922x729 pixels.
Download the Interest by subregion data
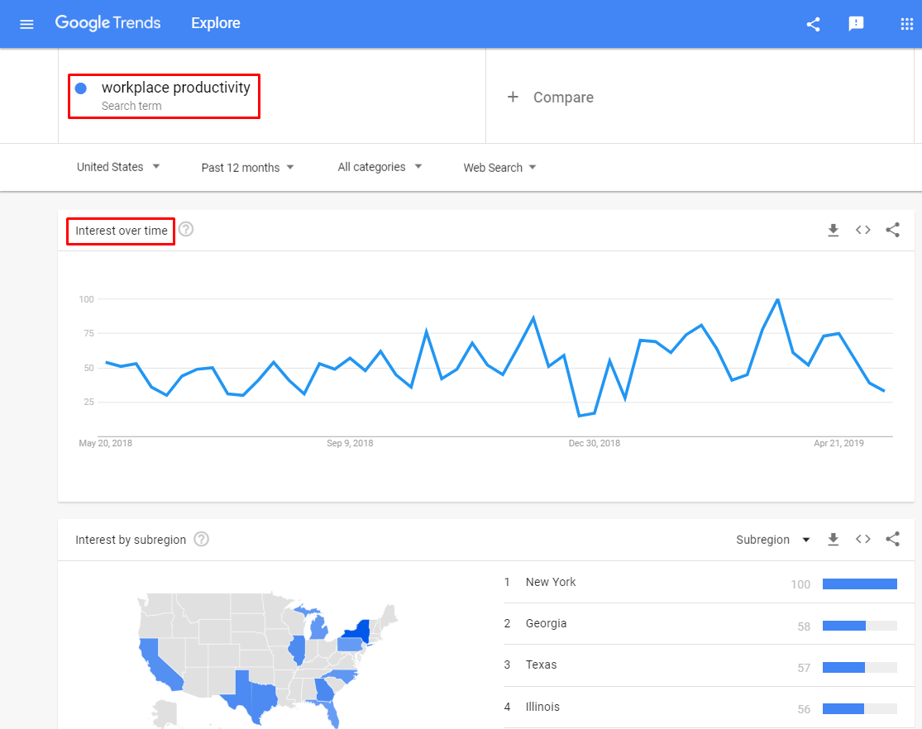click(x=833, y=539)
